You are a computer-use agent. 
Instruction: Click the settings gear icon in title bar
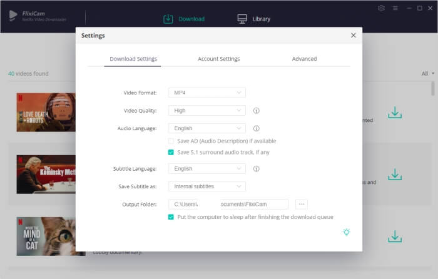coord(382,8)
